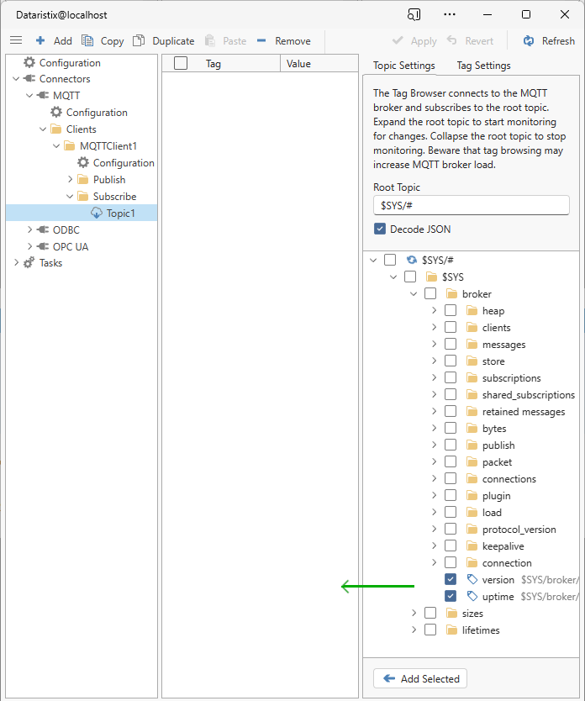Image resolution: width=585 pixels, height=701 pixels.
Task: Switch to the Tag Settings tab
Action: [x=483, y=66]
